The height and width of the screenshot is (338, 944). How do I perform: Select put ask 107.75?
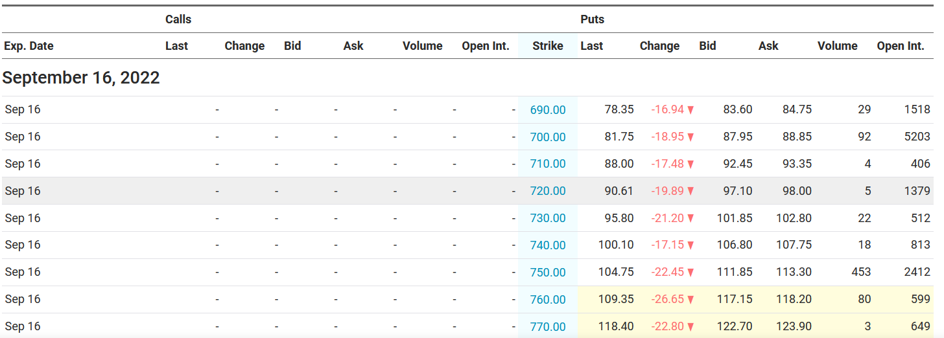794,245
